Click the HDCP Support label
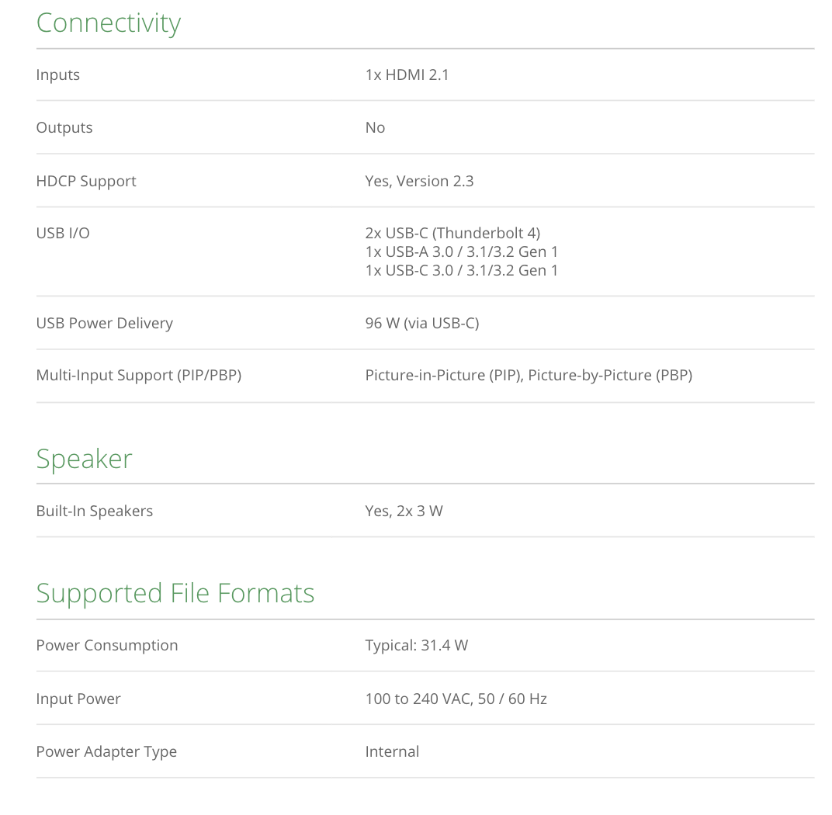The width and height of the screenshot is (832, 815). click(x=86, y=181)
